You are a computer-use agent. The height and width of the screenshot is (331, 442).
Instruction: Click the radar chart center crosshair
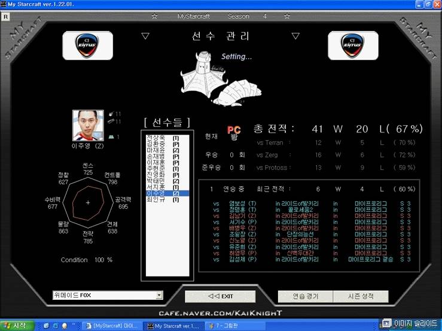point(88,202)
